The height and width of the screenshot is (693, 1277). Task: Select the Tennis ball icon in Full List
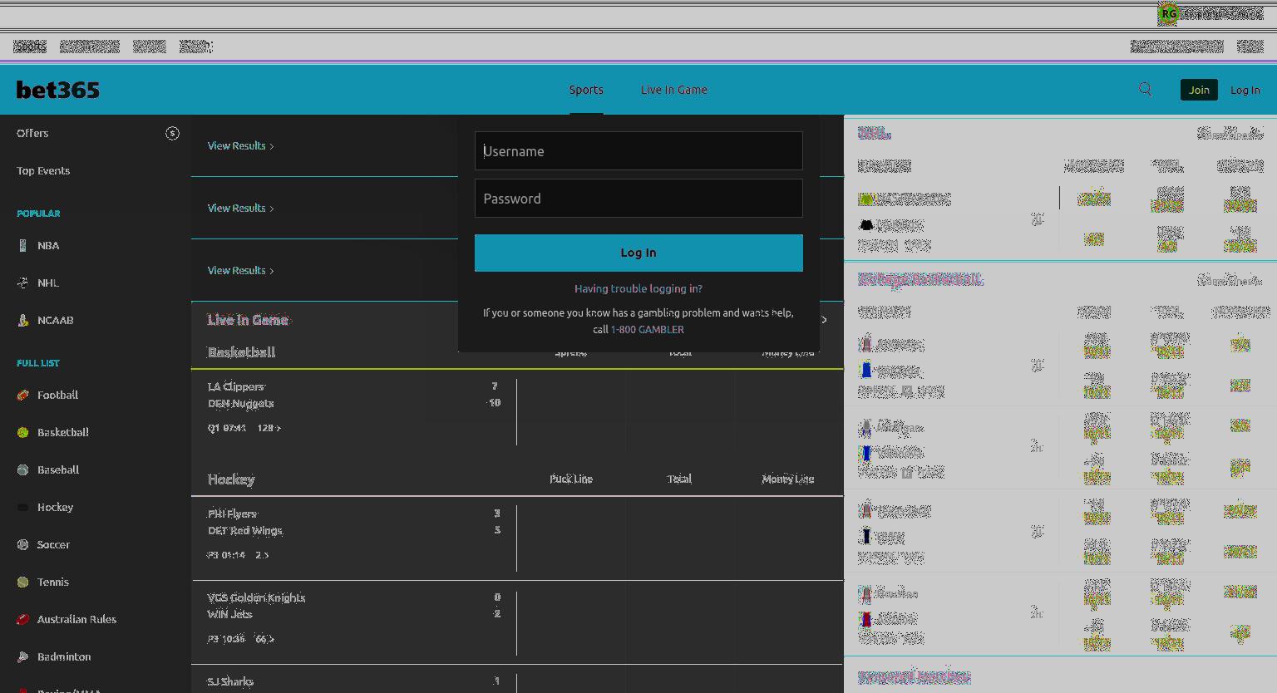(22, 582)
